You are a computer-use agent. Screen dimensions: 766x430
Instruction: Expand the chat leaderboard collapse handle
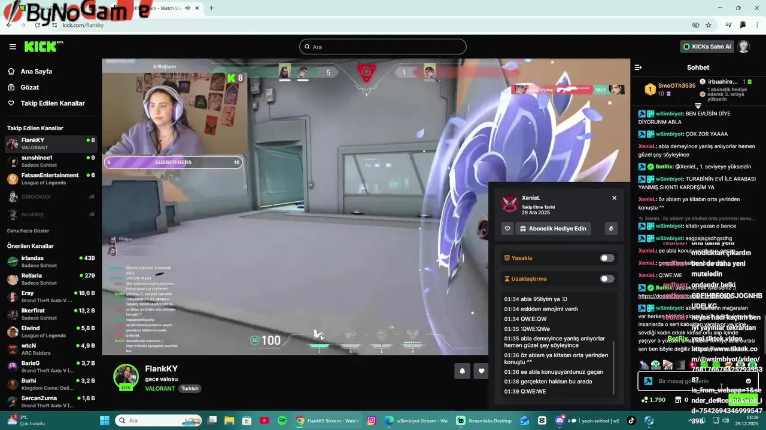point(698,105)
